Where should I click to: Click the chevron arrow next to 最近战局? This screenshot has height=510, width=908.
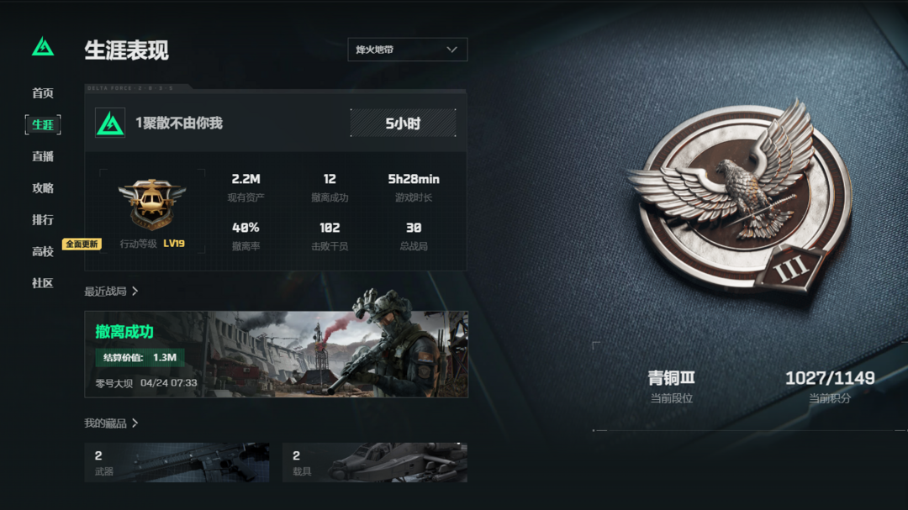tap(135, 292)
